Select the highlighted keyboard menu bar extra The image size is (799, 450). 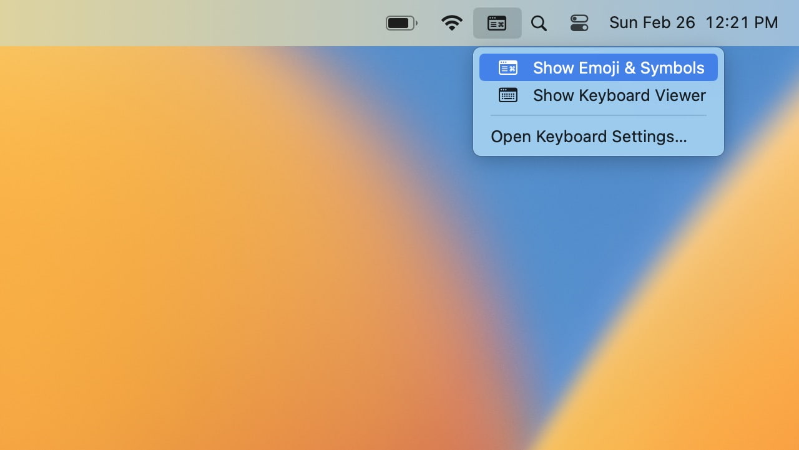[497, 22]
